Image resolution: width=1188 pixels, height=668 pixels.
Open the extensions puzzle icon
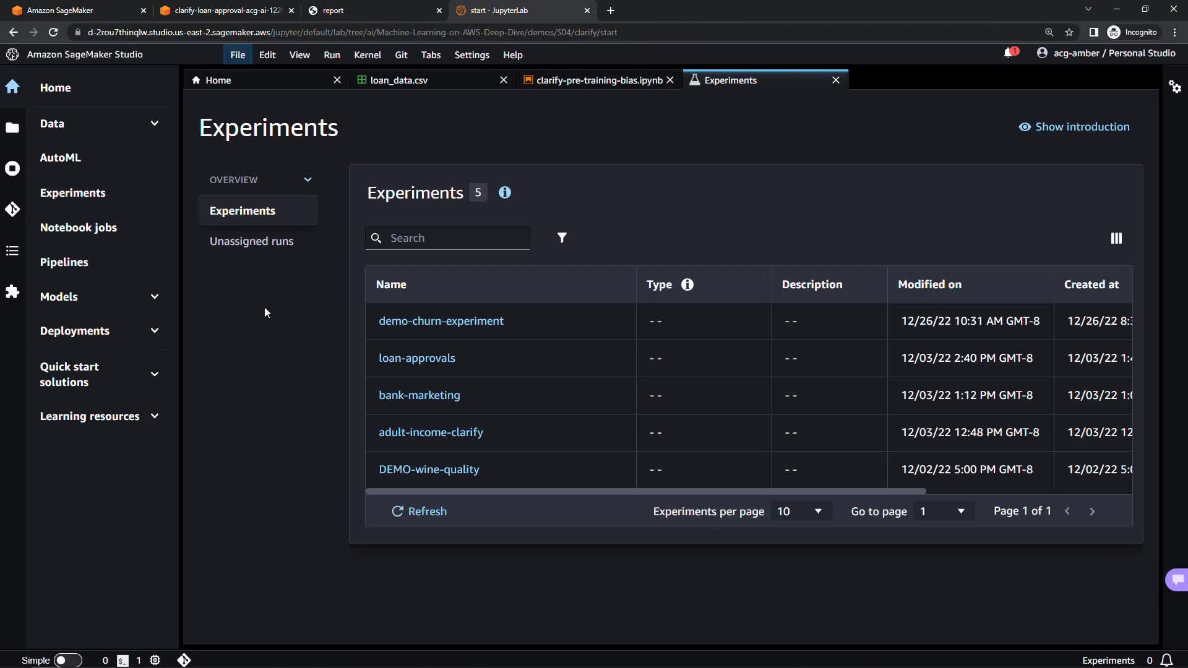coord(12,292)
